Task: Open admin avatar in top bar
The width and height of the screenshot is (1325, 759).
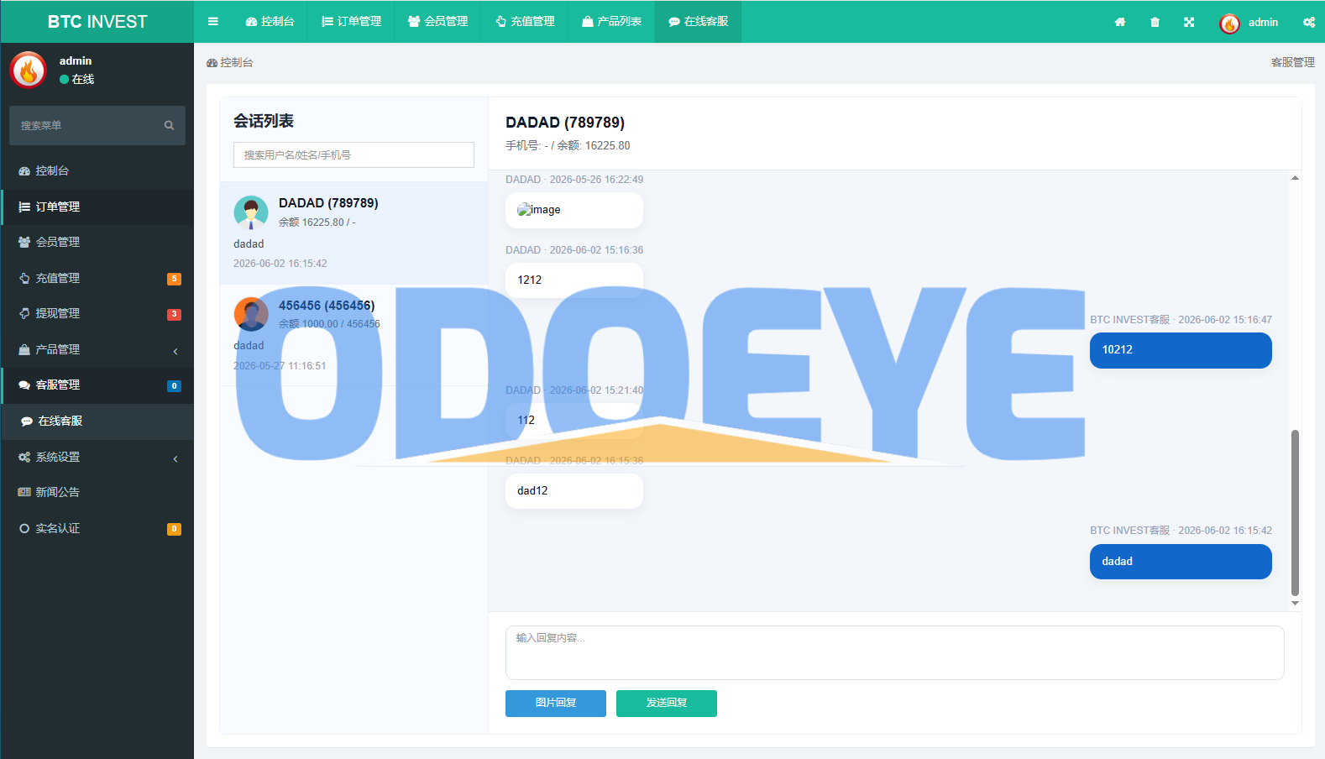Action: click(1229, 24)
